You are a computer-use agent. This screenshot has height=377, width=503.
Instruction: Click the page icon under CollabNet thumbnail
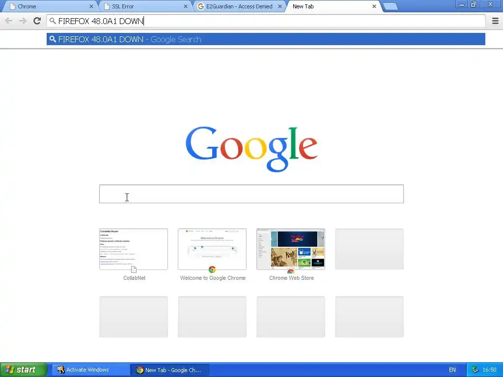pos(134,269)
